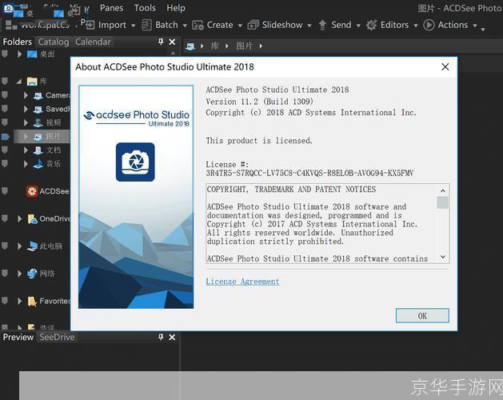The height and width of the screenshot is (400, 503).
Task: Select the Favorites folder icon
Action: click(32, 301)
